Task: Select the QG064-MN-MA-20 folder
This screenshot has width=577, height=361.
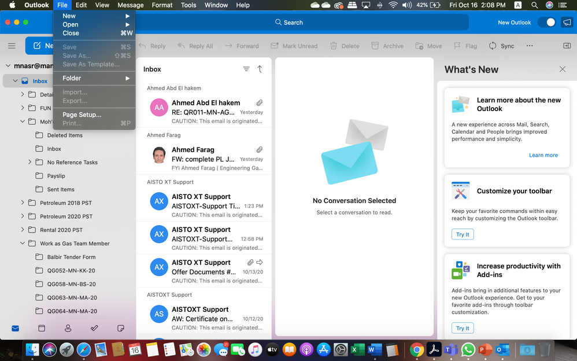Action: tap(72, 311)
